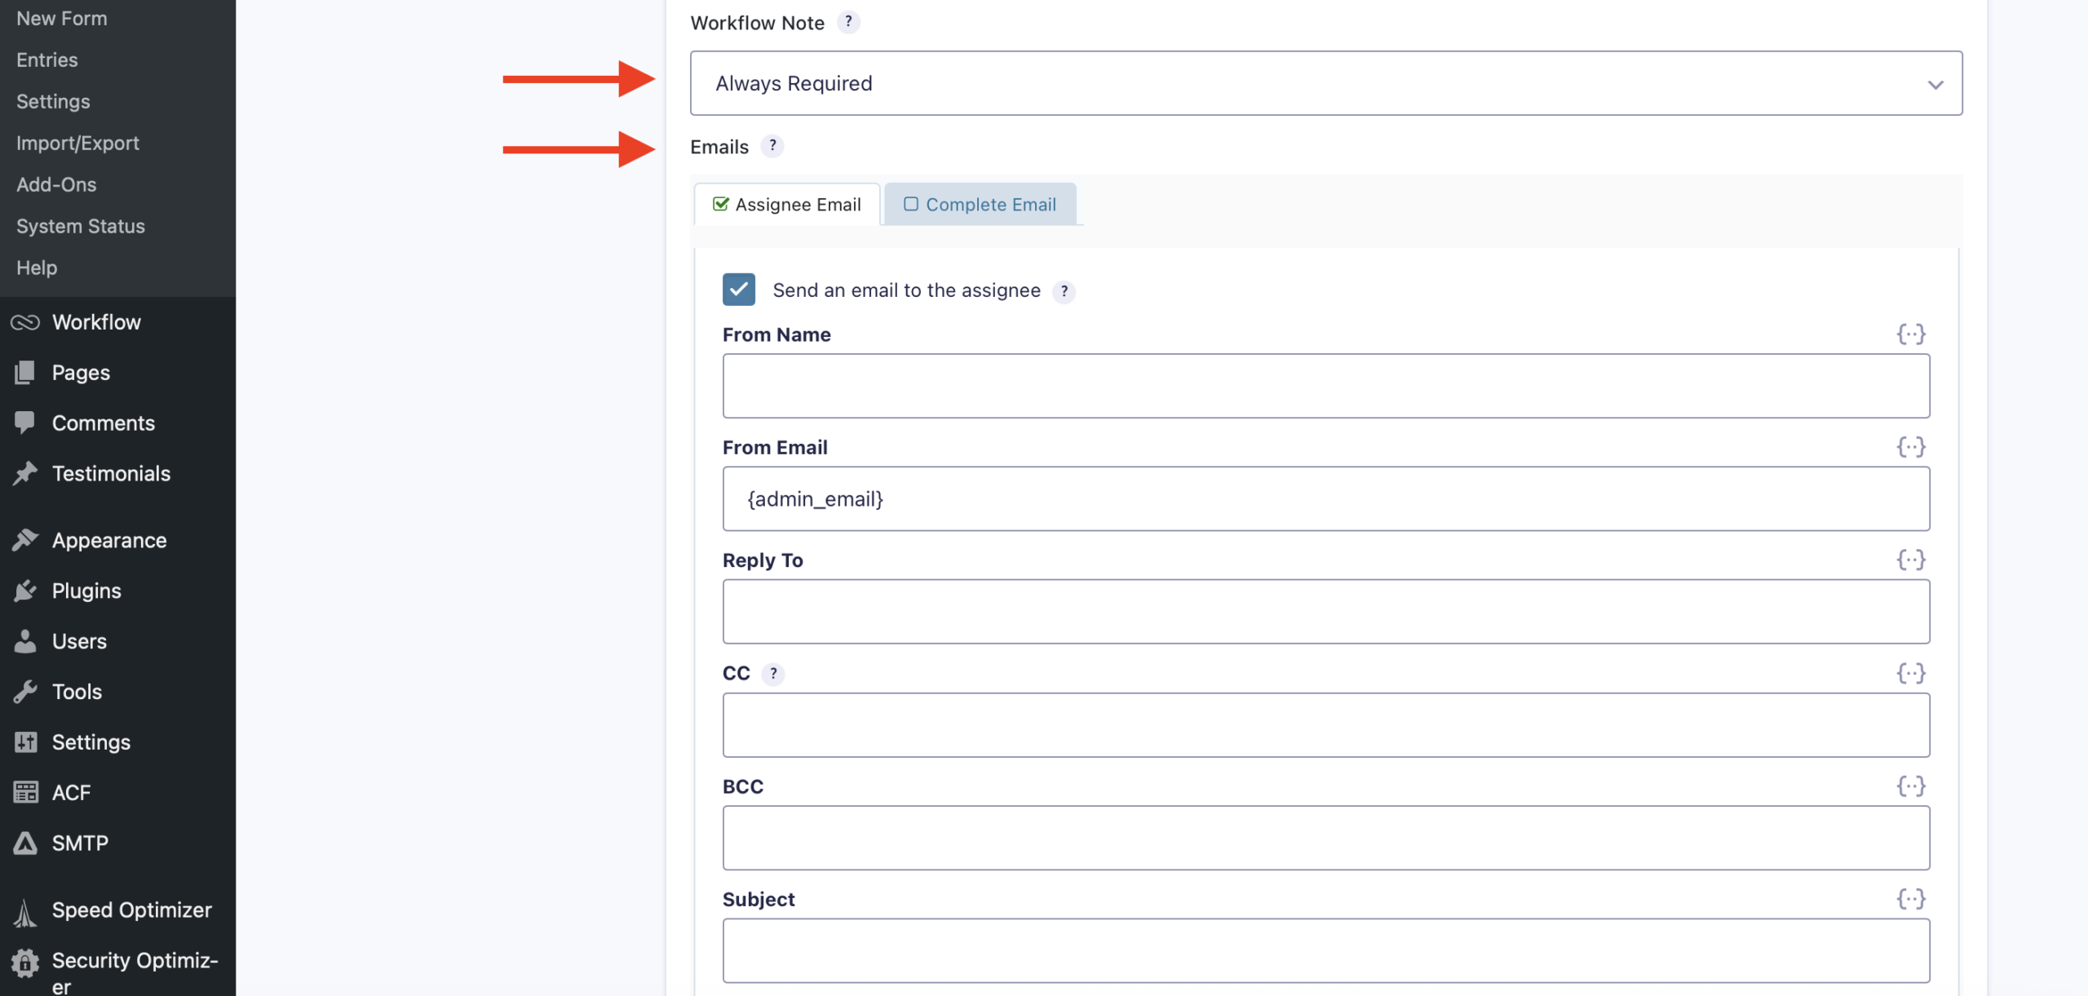
Task: Open Users via the person icon
Action: tap(25, 640)
